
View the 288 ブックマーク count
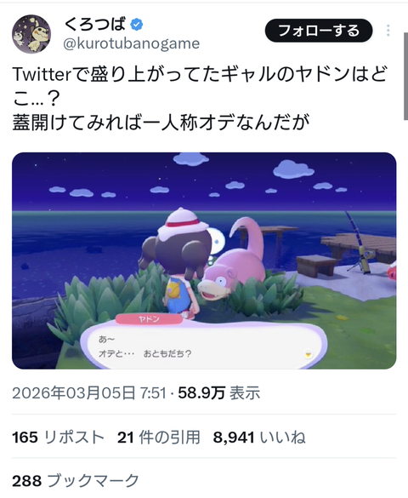pos(76,480)
